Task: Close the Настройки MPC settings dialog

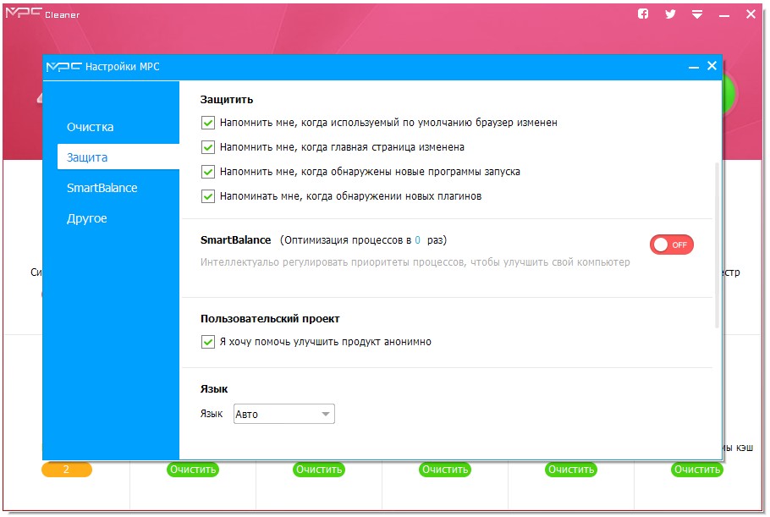Action: [712, 66]
